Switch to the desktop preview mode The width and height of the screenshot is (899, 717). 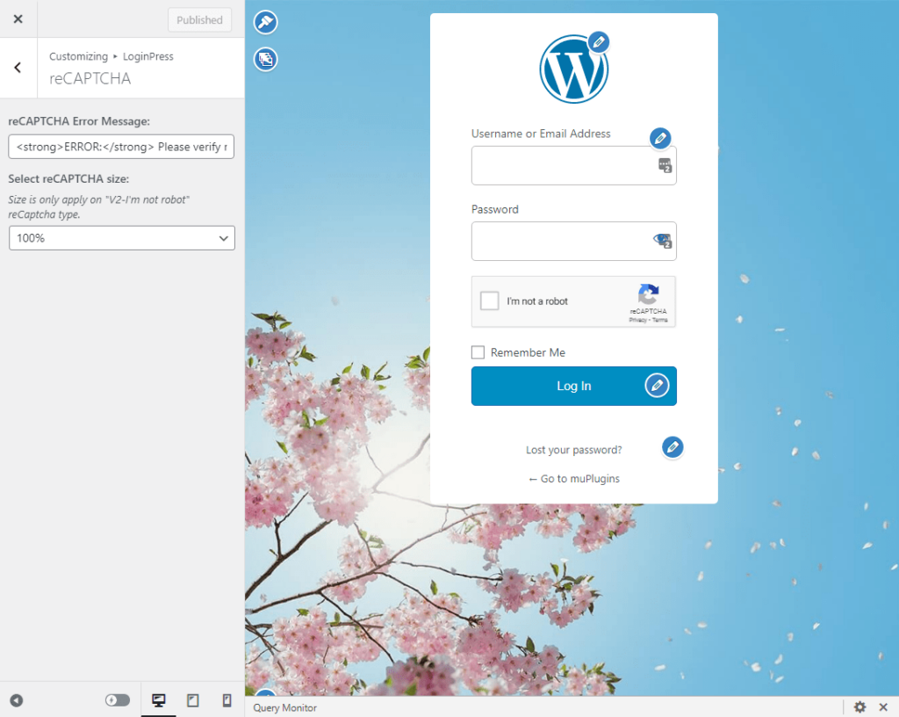pyautogui.click(x=159, y=700)
